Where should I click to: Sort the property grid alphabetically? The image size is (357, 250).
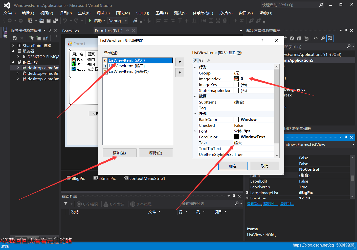pos(201,61)
